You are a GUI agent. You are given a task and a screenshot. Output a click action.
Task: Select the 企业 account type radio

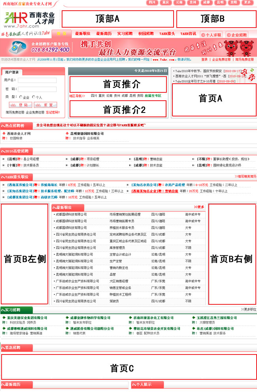click(21, 97)
